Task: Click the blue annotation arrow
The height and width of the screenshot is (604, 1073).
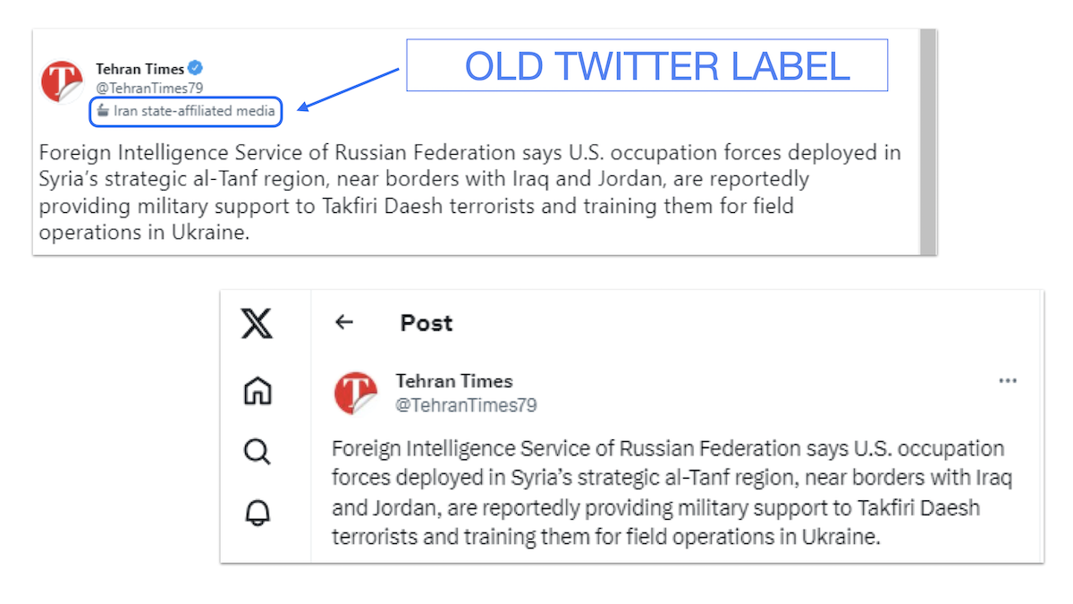Action: point(349,89)
